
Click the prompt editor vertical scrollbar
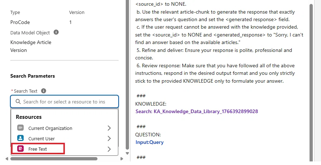click(x=311, y=82)
